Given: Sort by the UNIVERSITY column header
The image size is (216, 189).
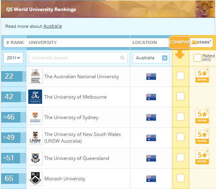Looking at the screenshot, I should click(x=43, y=42).
